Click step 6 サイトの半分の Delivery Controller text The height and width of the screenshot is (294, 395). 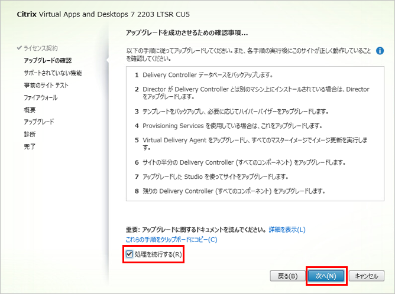tap(244, 162)
